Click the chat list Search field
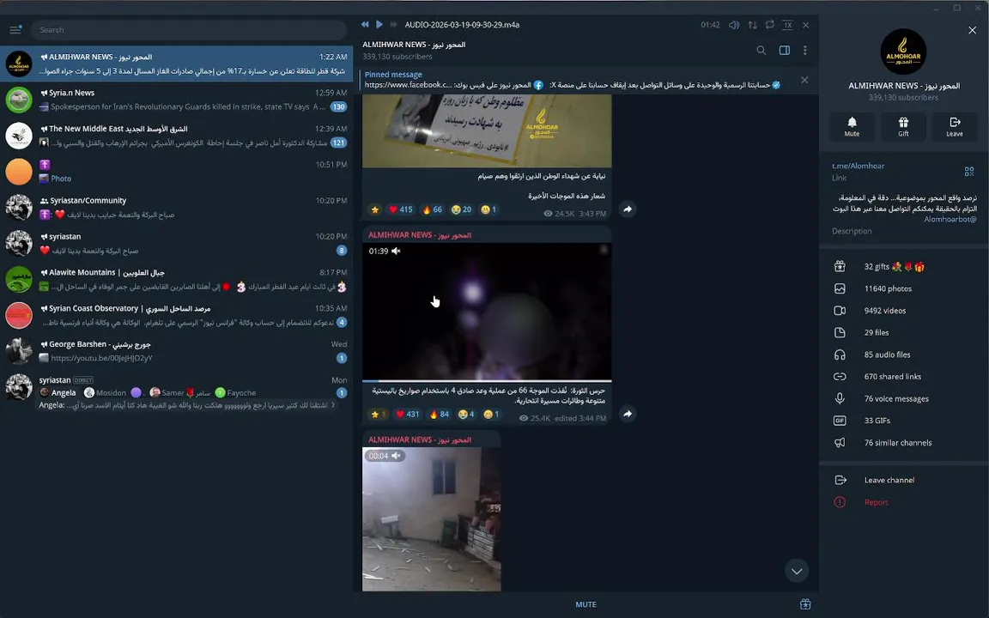 (x=189, y=30)
